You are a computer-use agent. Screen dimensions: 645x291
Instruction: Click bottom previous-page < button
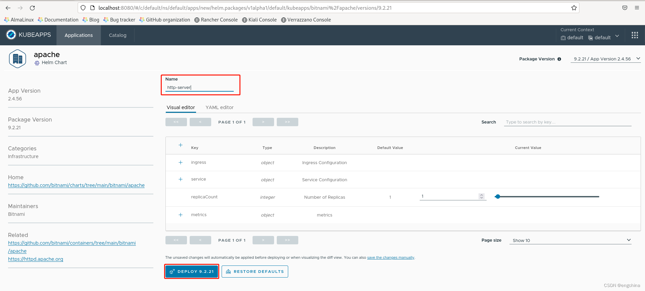point(200,240)
